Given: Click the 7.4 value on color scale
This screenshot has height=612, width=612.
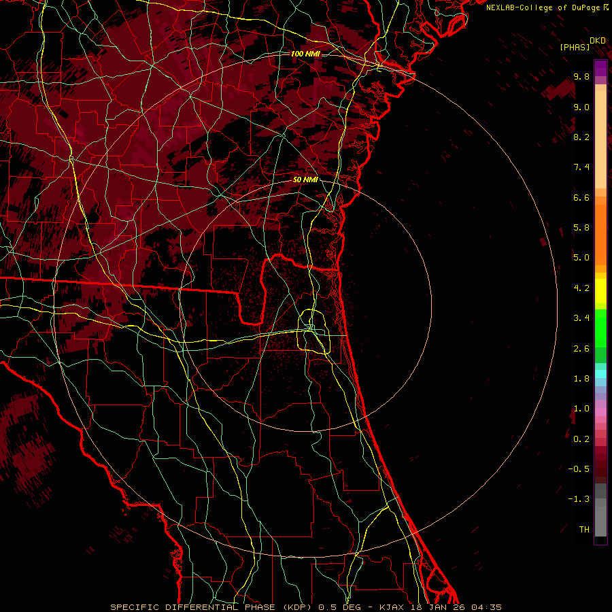Looking at the screenshot, I should pyautogui.click(x=581, y=167).
